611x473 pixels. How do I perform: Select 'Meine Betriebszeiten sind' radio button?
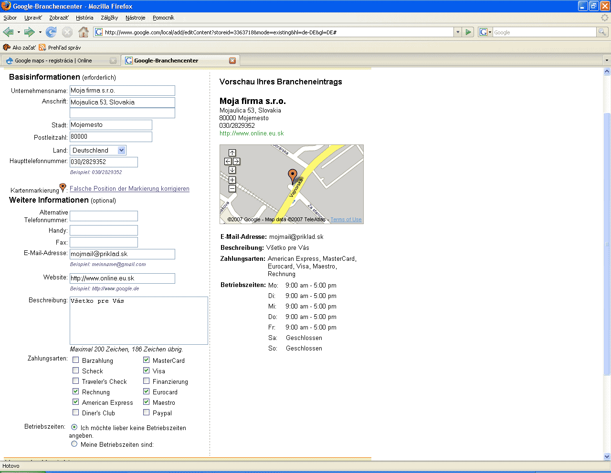pyautogui.click(x=74, y=444)
